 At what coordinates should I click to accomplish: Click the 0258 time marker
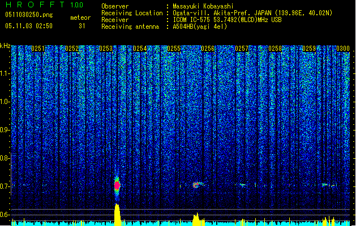(x=275, y=49)
